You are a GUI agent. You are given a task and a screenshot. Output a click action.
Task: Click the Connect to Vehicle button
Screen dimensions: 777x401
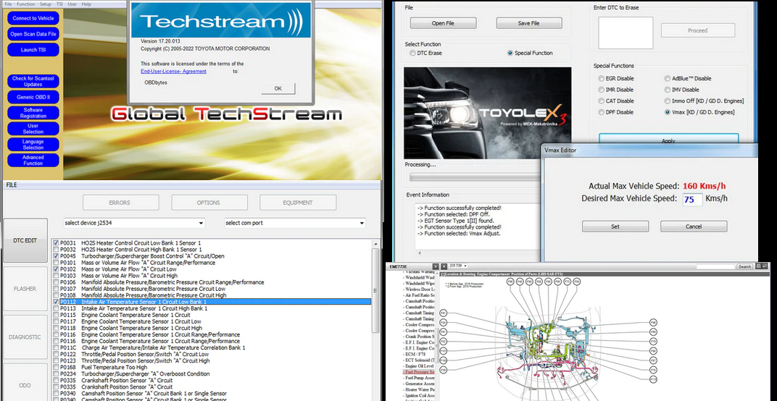tap(33, 18)
